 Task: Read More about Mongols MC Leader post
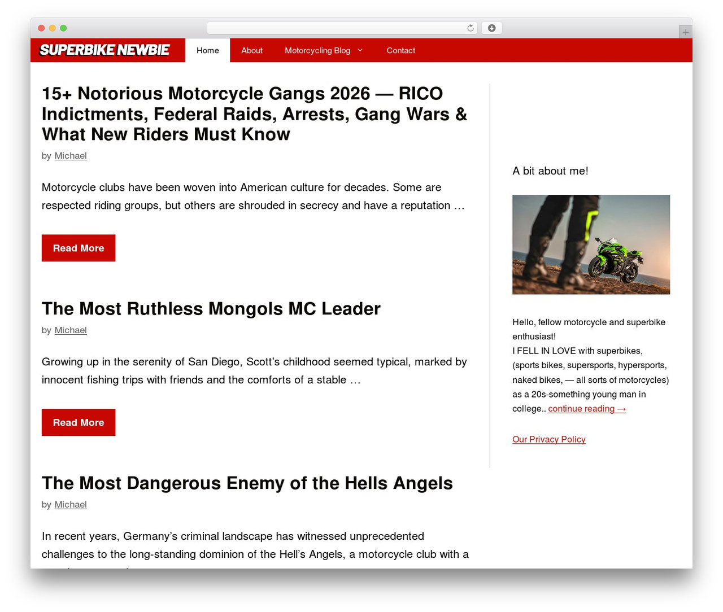79,422
